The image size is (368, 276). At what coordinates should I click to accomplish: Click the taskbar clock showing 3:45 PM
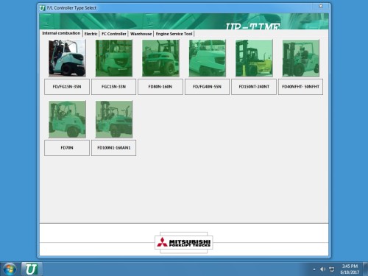350,269
